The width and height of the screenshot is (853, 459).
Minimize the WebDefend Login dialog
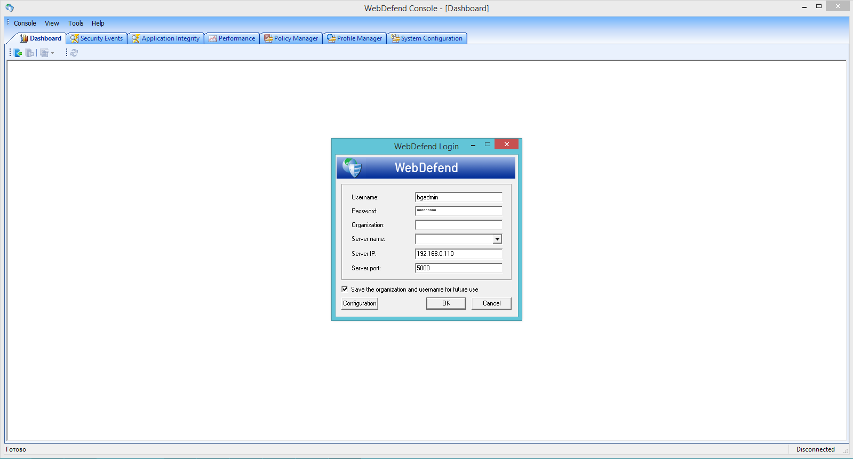pyautogui.click(x=473, y=144)
